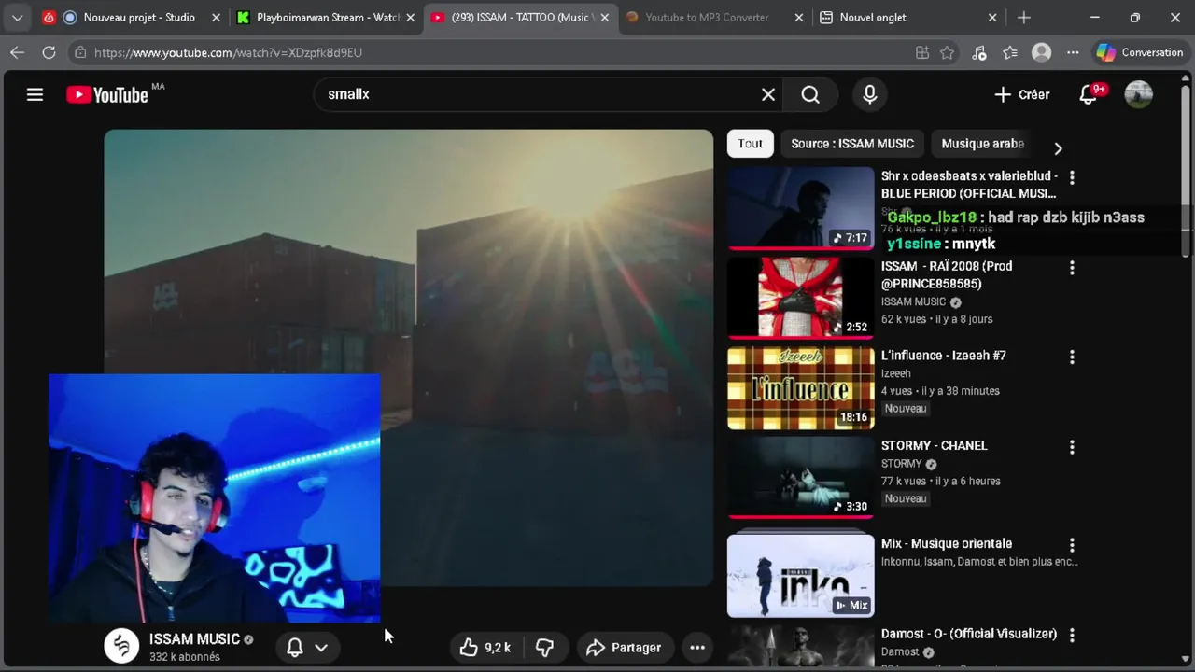The width and height of the screenshot is (1195, 672).
Task: Open ISSAM MUSIC channel avatar
Action: [x=121, y=646]
